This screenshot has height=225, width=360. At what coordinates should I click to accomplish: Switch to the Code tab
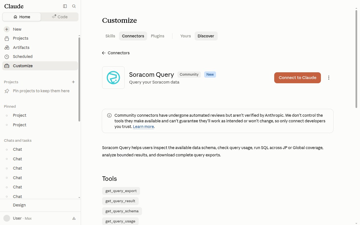60,17
